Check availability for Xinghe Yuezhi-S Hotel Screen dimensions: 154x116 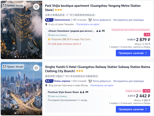click(x=133, y=109)
